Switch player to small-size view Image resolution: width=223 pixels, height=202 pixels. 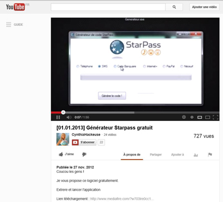coord(200,117)
